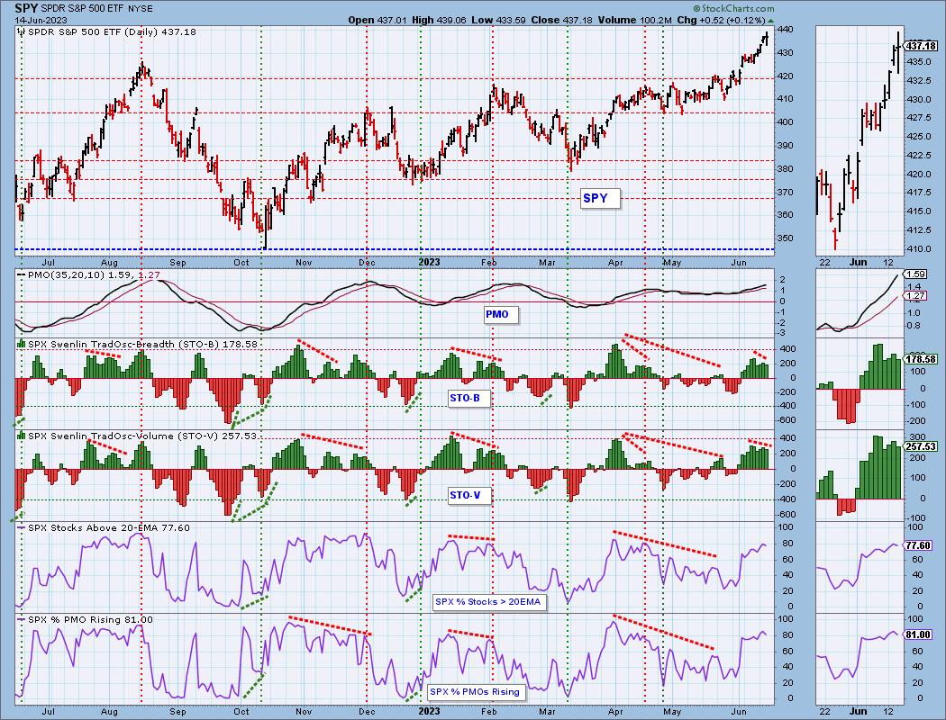Click the SPY ticker symbol in header
The height and width of the screenshot is (720, 946).
tap(26, 8)
